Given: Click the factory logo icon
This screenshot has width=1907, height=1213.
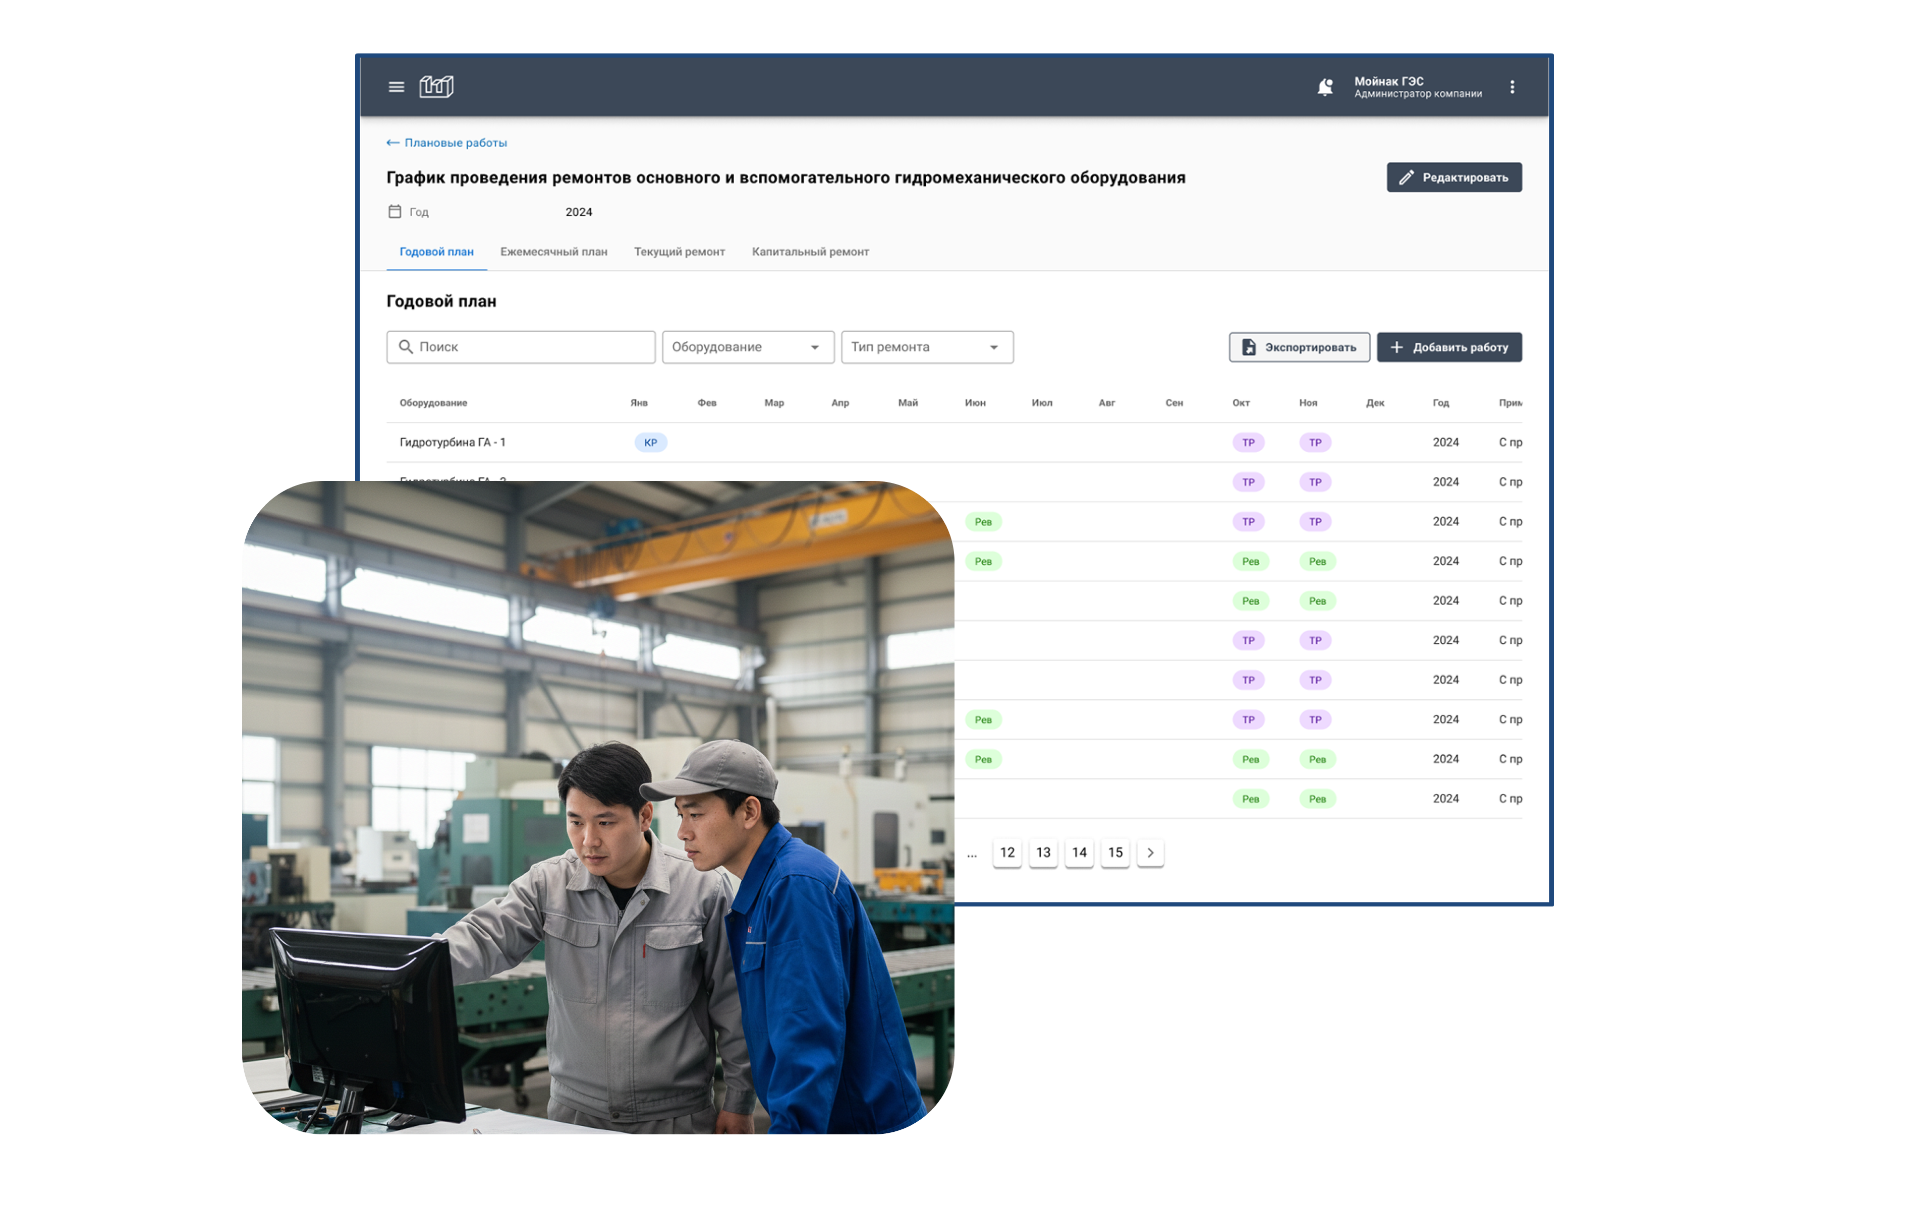Looking at the screenshot, I should tap(436, 86).
